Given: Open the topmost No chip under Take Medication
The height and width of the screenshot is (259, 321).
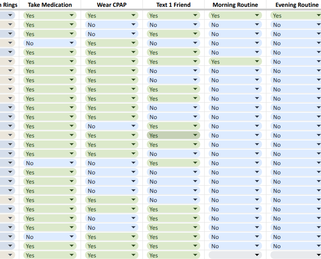Looking at the screenshot, I should [x=50, y=43].
